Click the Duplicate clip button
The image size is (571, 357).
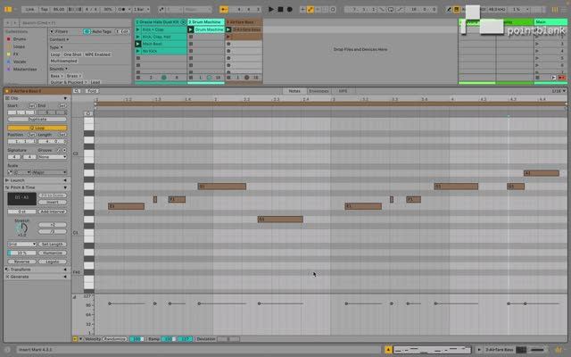(37, 119)
